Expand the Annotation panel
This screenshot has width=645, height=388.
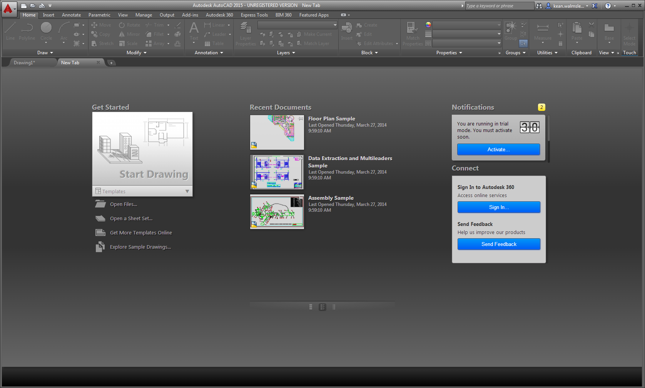(x=209, y=53)
